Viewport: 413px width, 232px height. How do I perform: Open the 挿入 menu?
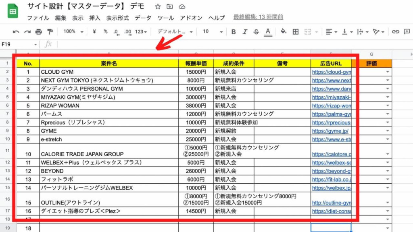tap(94, 18)
